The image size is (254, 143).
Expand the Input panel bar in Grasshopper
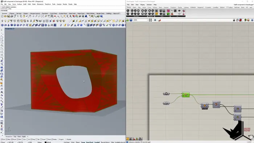[162, 16]
